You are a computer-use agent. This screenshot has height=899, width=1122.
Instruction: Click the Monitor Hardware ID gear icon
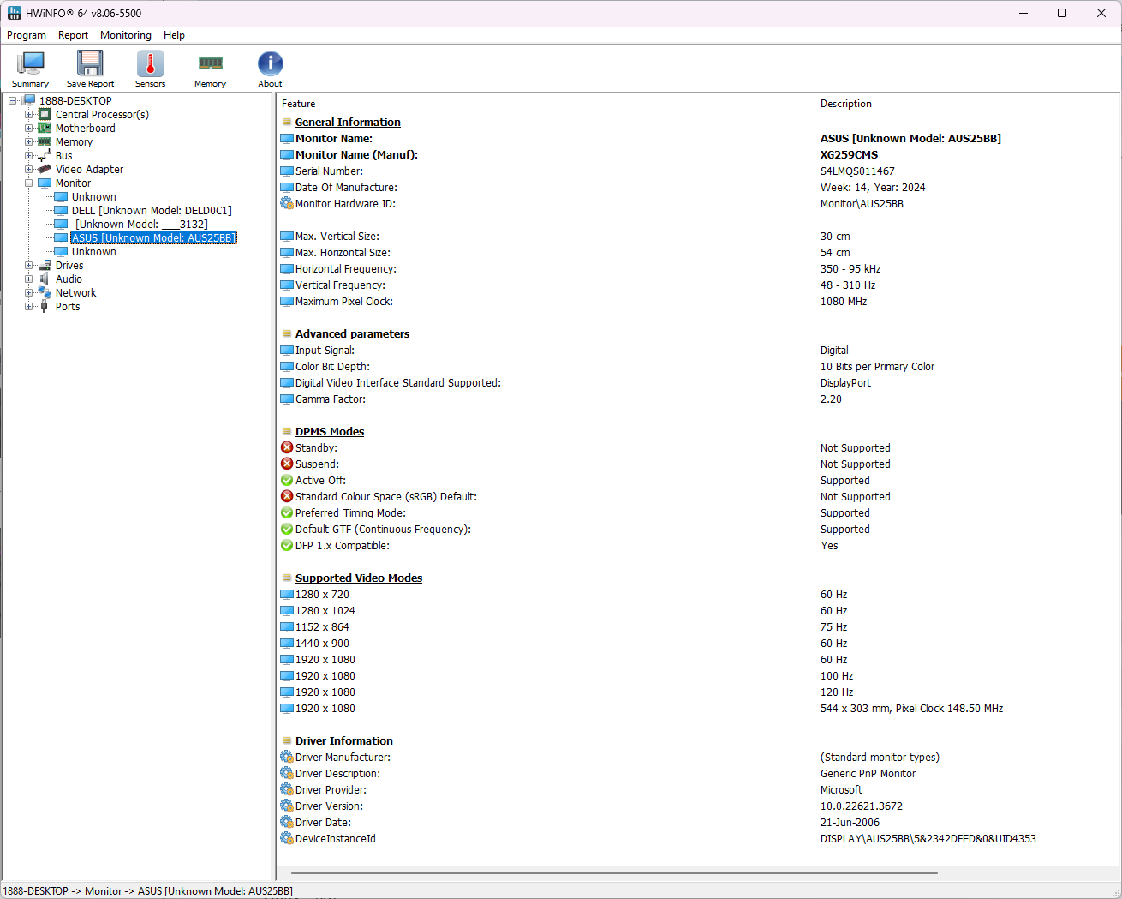(287, 204)
